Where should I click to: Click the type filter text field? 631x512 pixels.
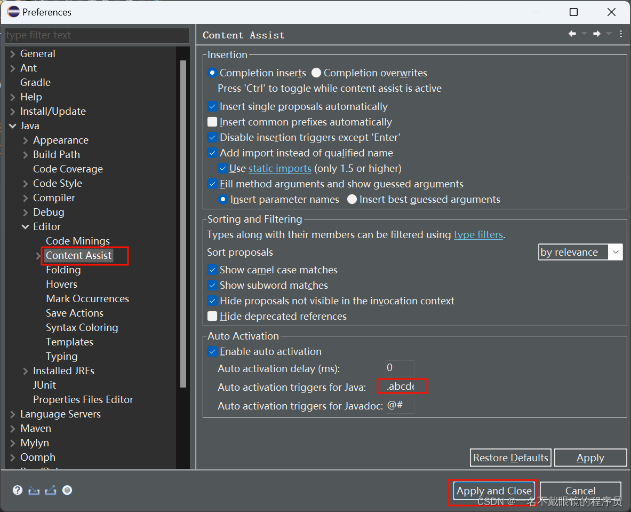click(x=97, y=35)
